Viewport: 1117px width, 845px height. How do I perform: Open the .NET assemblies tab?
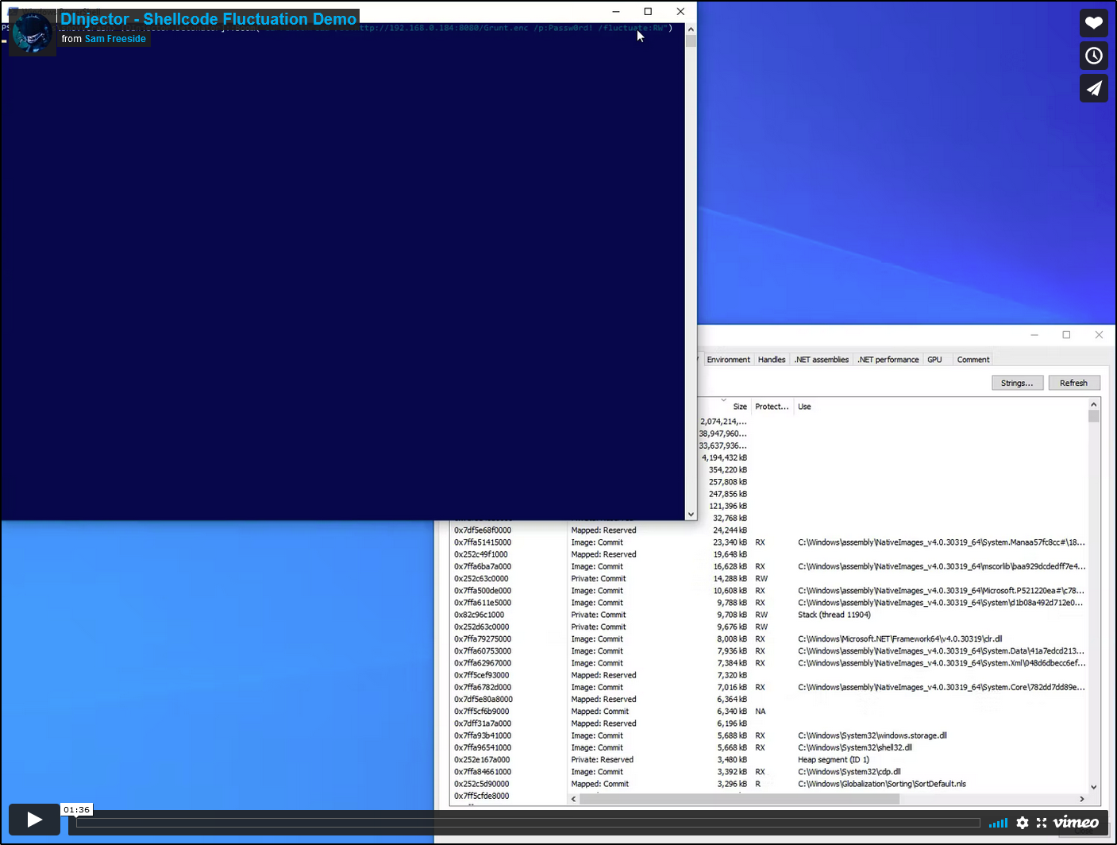(821, 360)
